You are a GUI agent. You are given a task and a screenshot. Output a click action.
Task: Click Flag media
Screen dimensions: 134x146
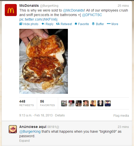121,116
